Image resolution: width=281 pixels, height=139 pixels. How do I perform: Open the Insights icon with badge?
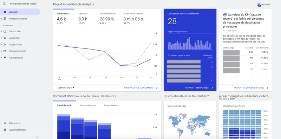click(259, 5)
